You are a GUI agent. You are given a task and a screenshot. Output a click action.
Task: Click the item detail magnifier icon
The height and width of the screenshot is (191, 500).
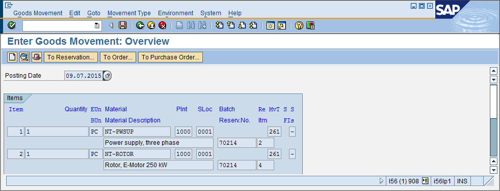24,57
